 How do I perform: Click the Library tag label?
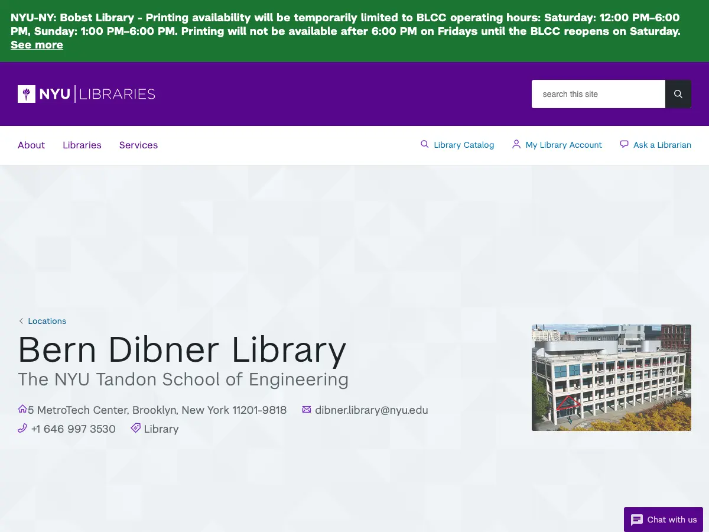pyautogui.click(x=161, y=429)
